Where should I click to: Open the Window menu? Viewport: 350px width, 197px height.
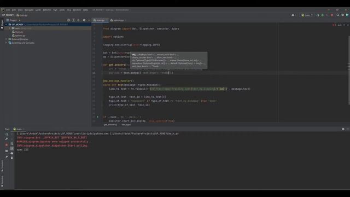tap(77, 10)
